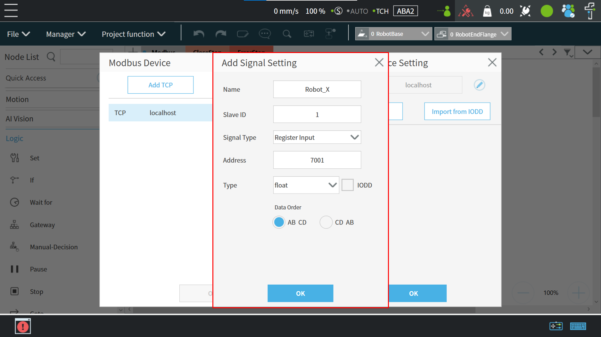Click the comment bubble toolbar icon
The width and height of the screenshot is (601, 337).
265,34
